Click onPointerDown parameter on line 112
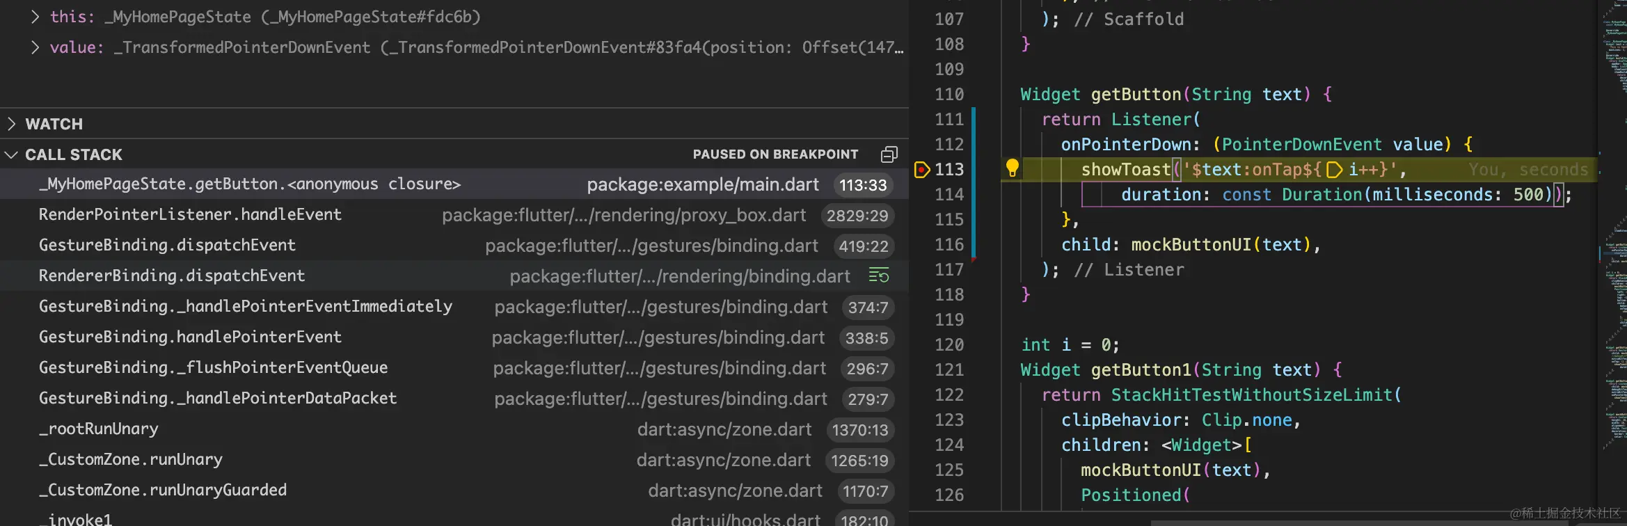Image resolution: width=1627 pixels, height=526 pixels. (1126, 144)
